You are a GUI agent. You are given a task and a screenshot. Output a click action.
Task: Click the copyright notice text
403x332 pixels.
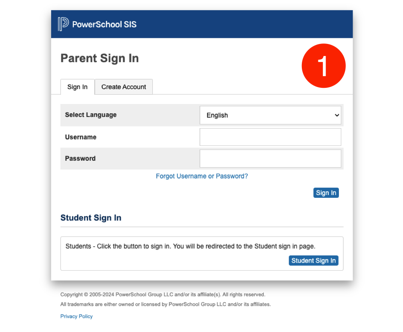pos(163,295)
